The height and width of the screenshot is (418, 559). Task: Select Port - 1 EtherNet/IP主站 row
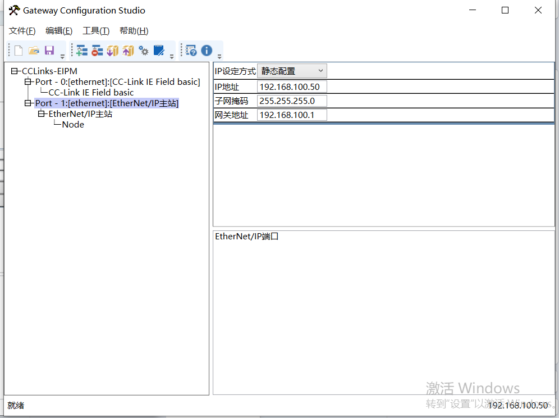pyautogui.click(x=107, y=103)
